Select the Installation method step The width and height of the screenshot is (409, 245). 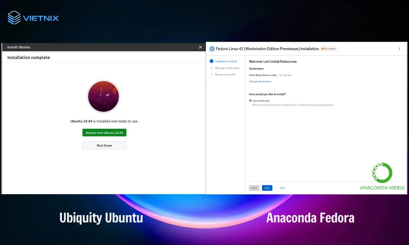tap(226, 61)
